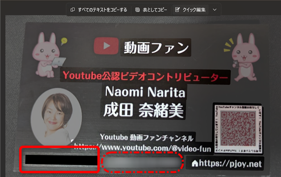This screenshot has width=281, height=177.
Task: Select the Naomi Narita name text
Action: 145,92
